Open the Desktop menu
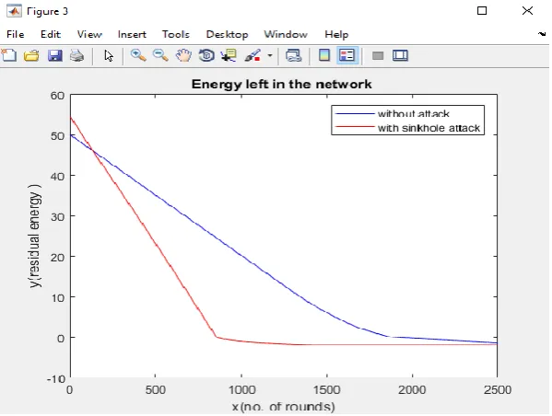The height and width of the screenshot is (416, 552). coord(227,34)
